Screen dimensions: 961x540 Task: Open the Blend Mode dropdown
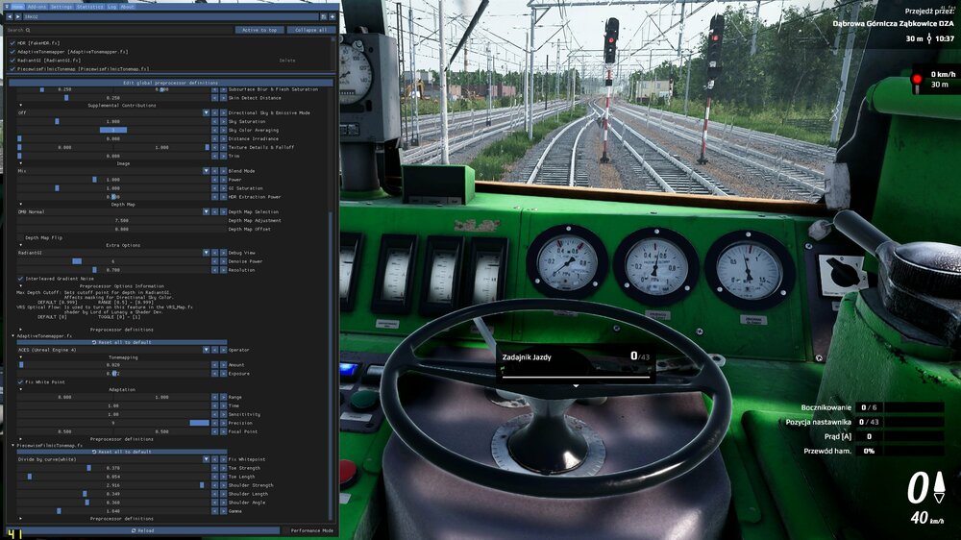205,170
